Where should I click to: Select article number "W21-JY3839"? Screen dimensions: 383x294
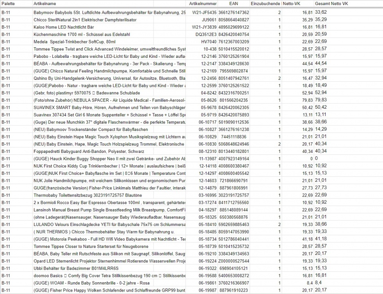click(204, 27)
